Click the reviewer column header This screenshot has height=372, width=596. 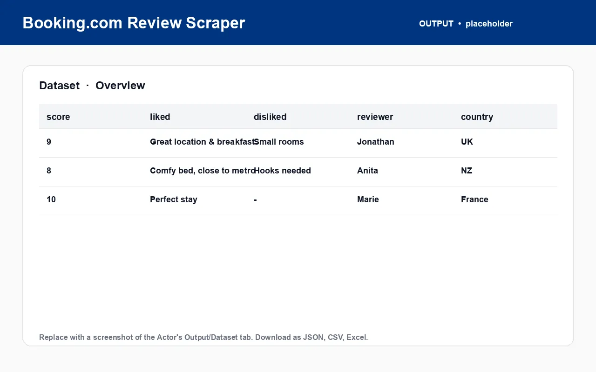(x=375, y=117)
